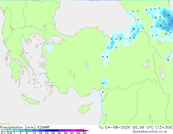Select the 25–30 mm navy legend swatch

(55, 130)
